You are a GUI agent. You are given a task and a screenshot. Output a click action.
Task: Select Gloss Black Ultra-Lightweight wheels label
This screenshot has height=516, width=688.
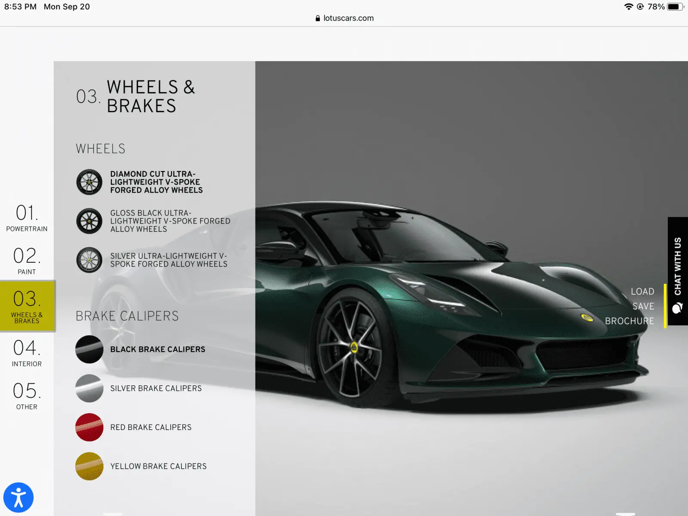(x=170, y=221)
